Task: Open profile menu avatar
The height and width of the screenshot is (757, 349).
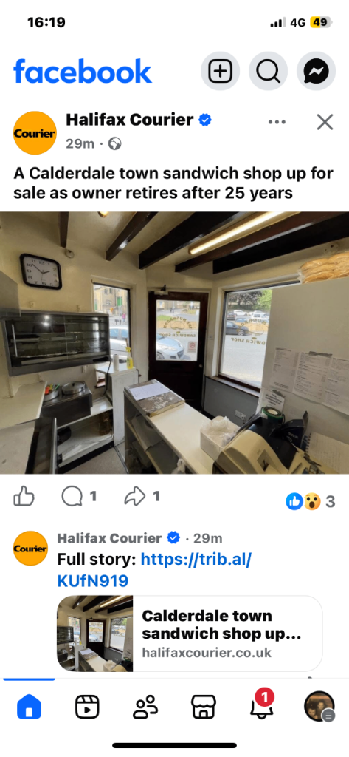Action: [x=319, y=706]
